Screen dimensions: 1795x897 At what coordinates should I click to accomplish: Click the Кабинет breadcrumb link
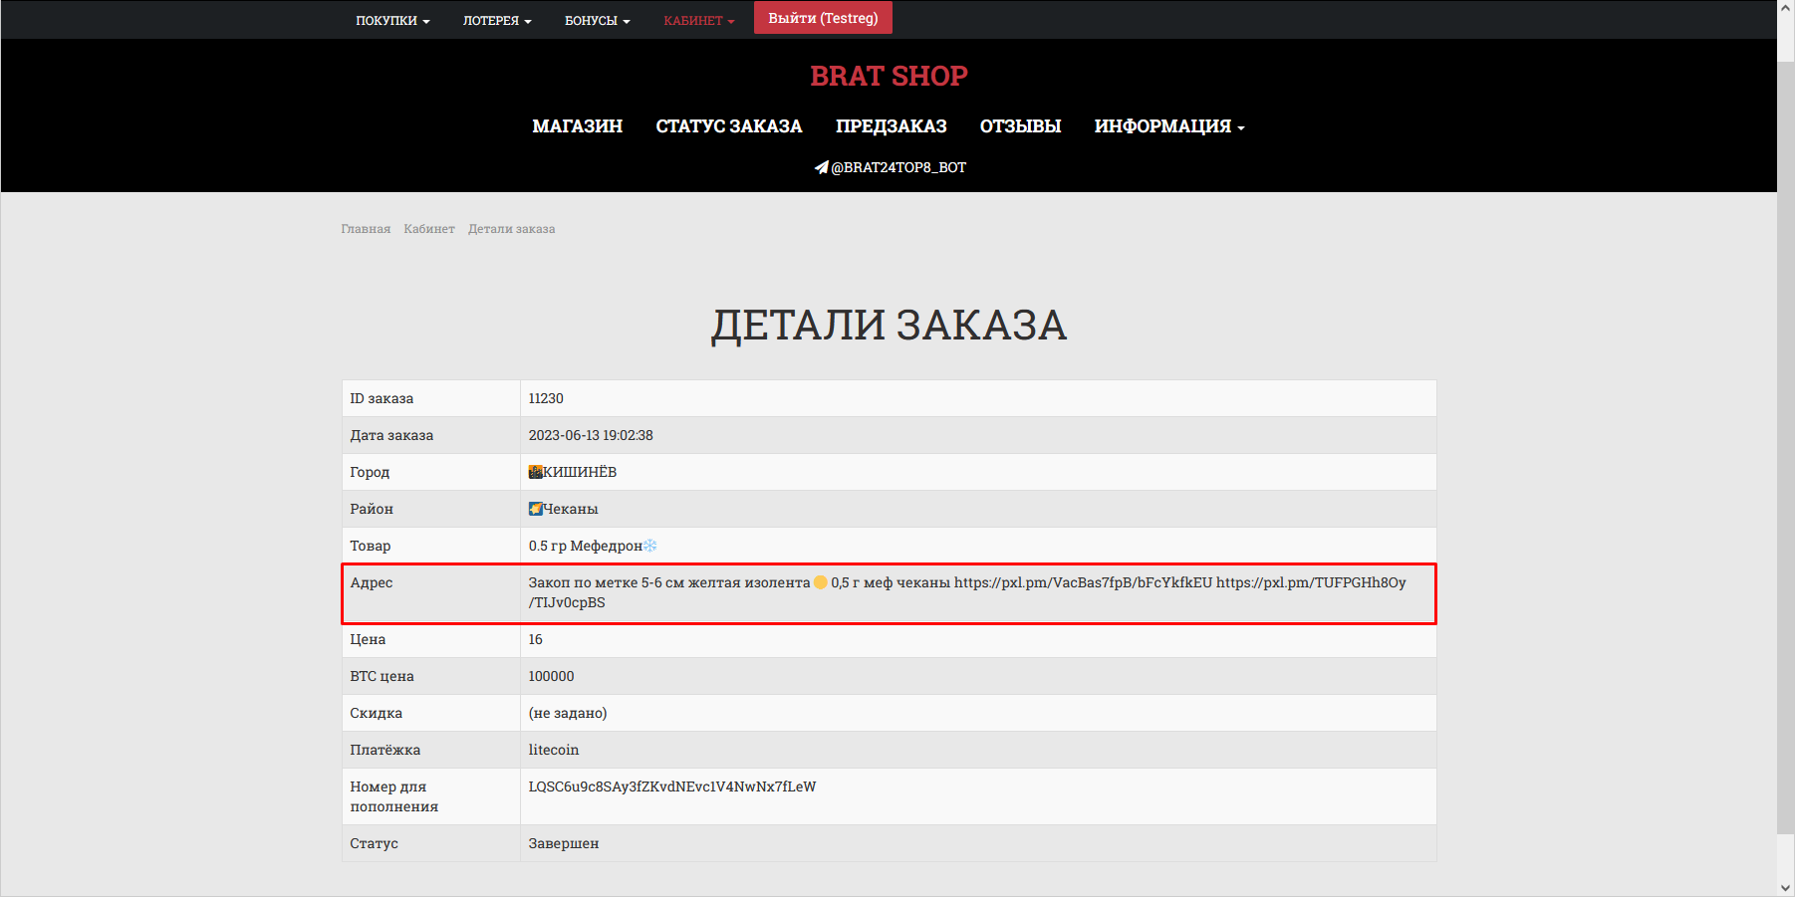429,229
